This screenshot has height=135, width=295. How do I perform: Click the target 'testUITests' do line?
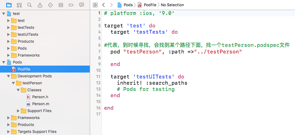click(147, 77)
